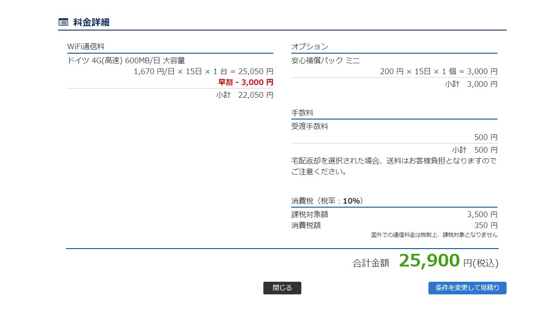Click the 課税対象額 row label
Screen dimensions: 559x314
click(x=310, y=215)
